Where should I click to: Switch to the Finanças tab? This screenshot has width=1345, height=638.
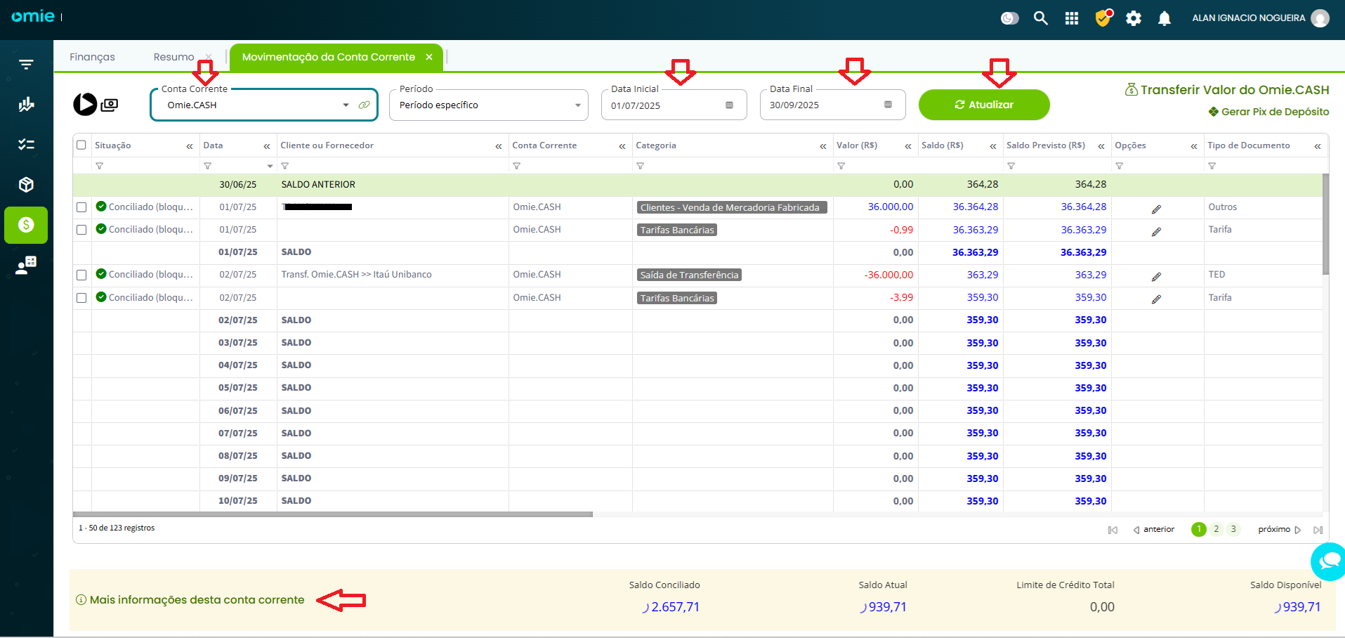[92, 57]
